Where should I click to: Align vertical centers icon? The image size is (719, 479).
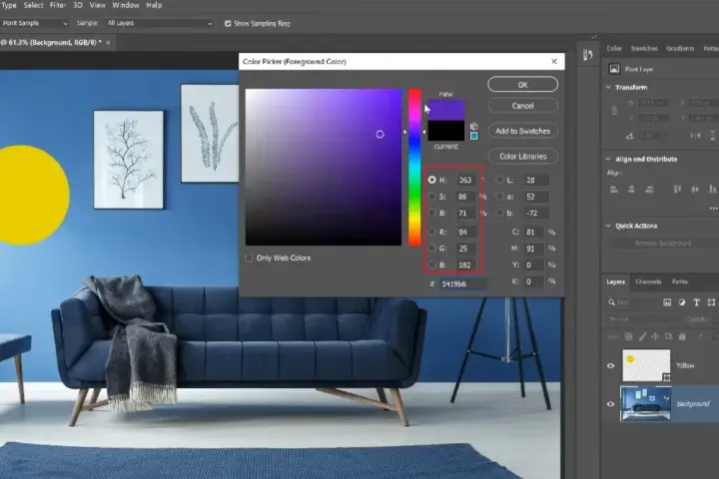pyautogui.click(x=695, y=189)
